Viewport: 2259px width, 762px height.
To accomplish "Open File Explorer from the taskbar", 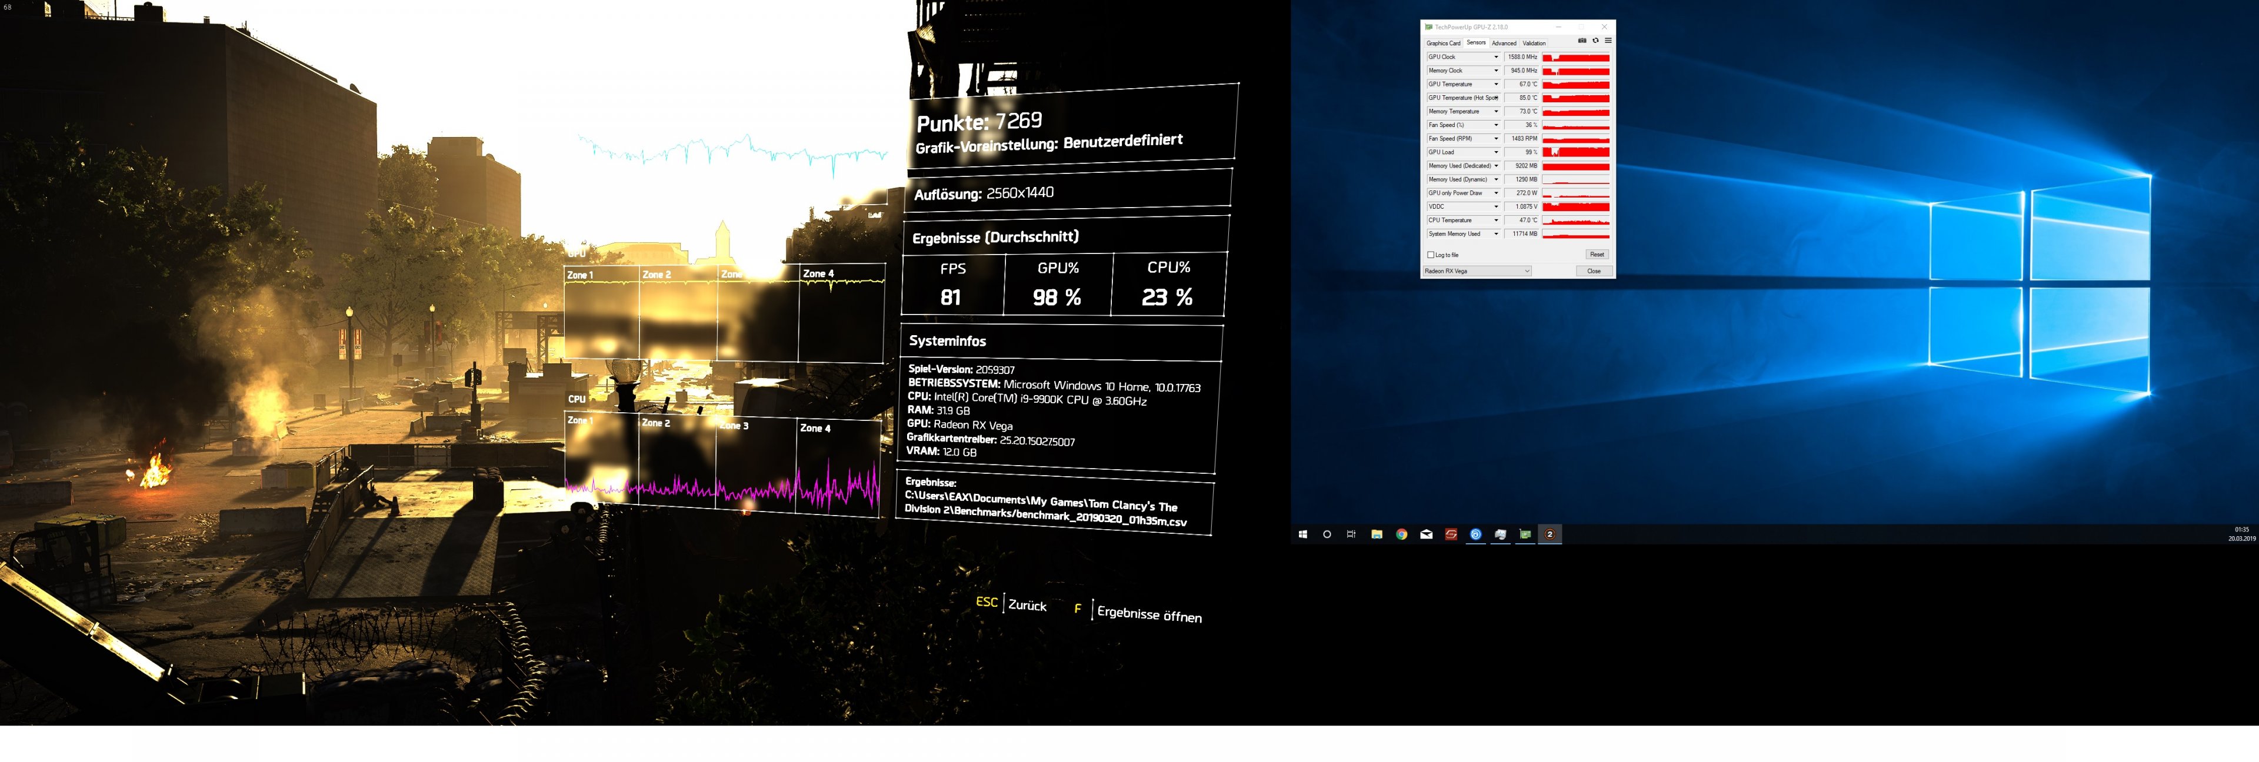I will [1377, 534].
